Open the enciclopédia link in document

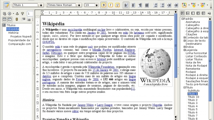(x=75, y=30)
